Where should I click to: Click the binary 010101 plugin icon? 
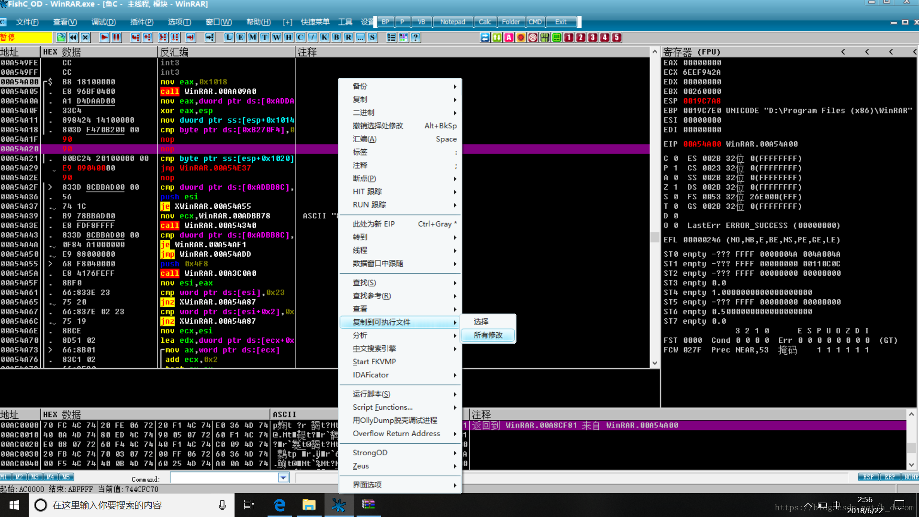click(545, 37)
